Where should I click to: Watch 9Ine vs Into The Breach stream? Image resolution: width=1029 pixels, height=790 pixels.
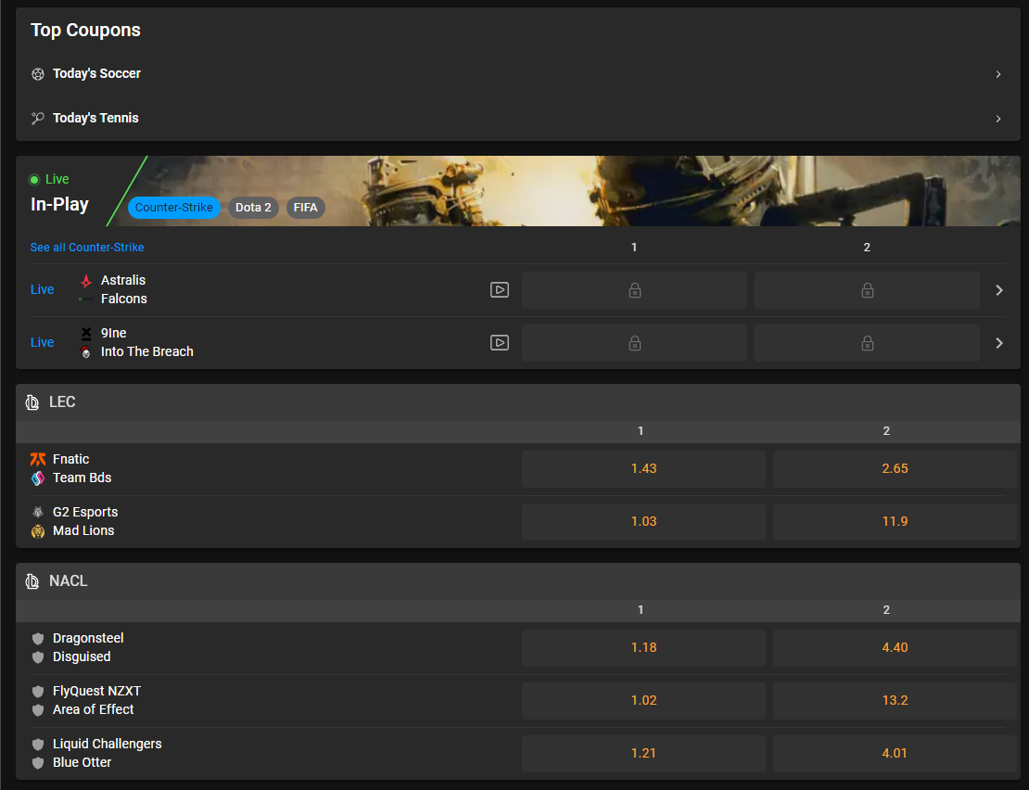tap(500, 342)
